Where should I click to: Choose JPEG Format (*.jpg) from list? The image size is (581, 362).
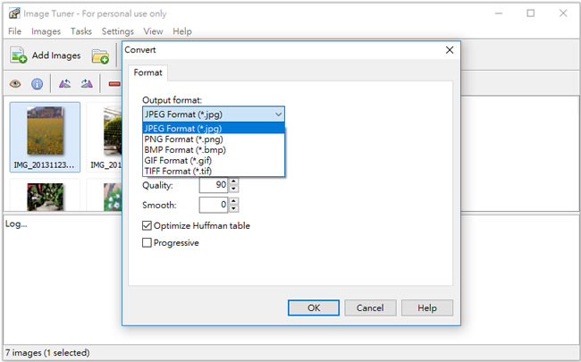(x=214, y=128)
